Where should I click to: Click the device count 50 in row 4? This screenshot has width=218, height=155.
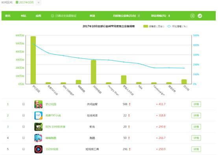pyautogui.click(x=125, y=138)
